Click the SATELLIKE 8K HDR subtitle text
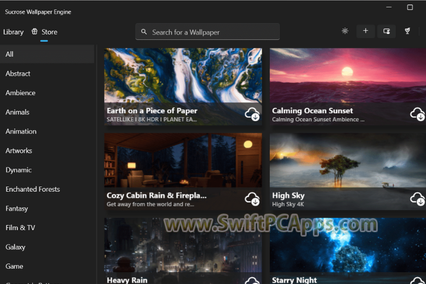 [151, 120]
